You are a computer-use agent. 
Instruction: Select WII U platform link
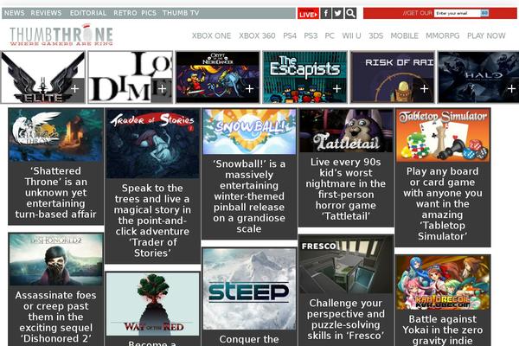pos(351,35)
